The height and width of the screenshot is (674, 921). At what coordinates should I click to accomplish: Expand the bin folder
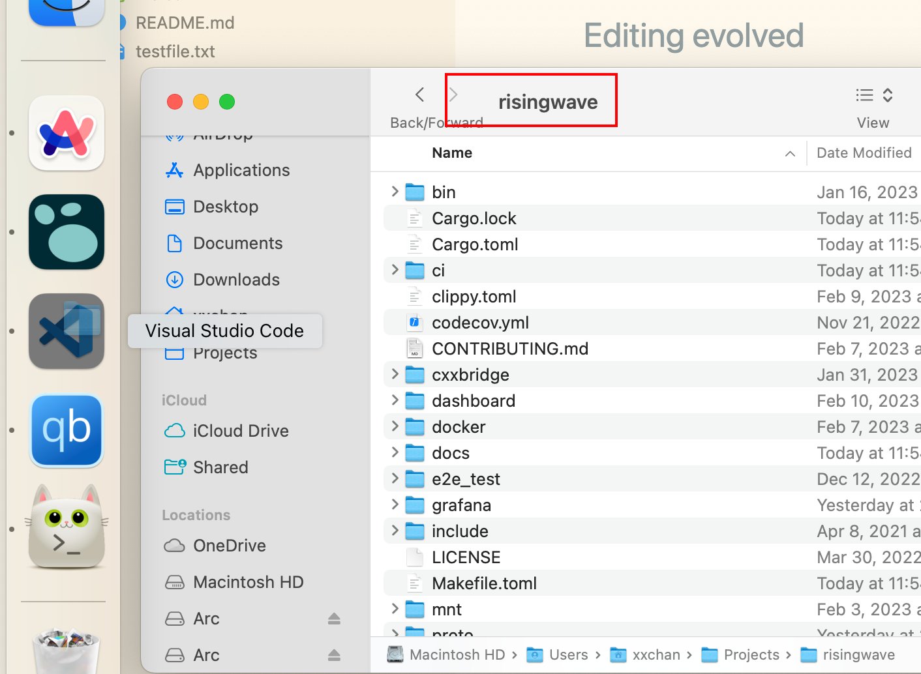pyautogui.click(x=395, y=192)
